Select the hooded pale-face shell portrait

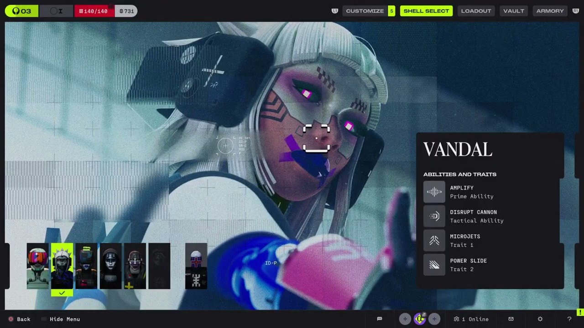coord(111,266)
